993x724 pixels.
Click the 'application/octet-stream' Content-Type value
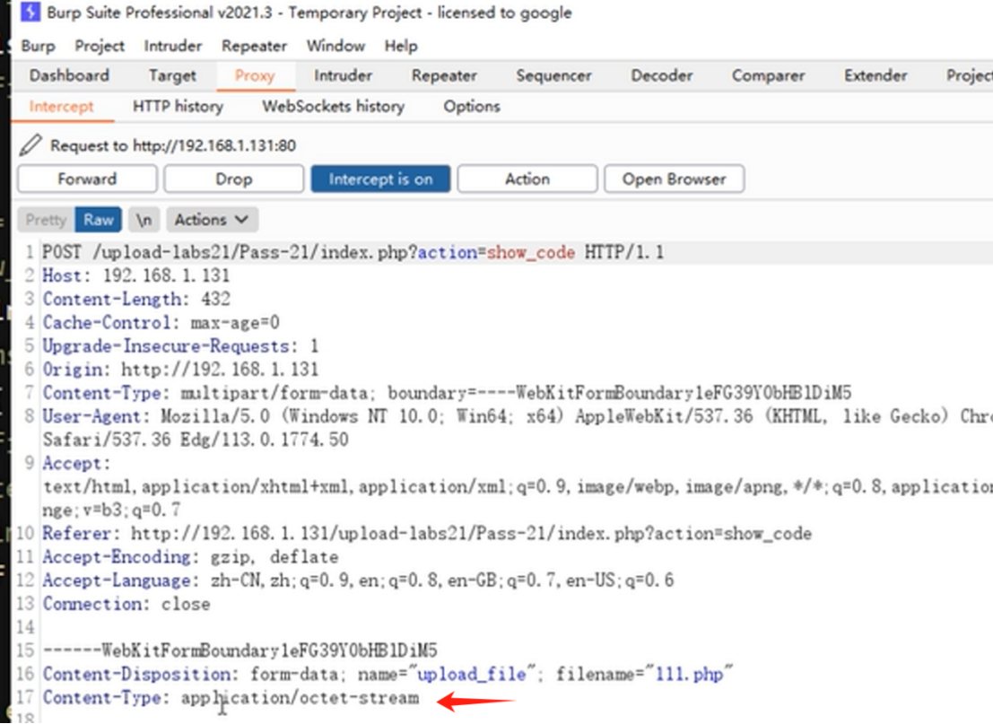point(300,697)
